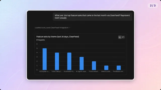Click the 'Automation &...' axis label

point(69,71)
